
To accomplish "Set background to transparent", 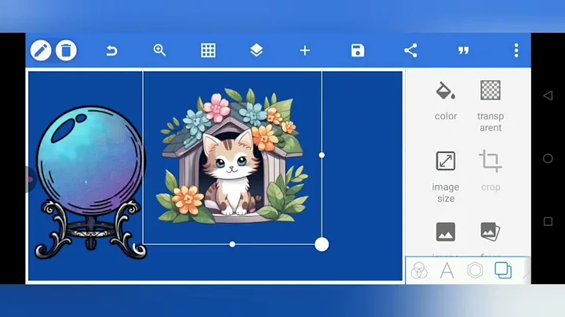I will tap(490, 90).
